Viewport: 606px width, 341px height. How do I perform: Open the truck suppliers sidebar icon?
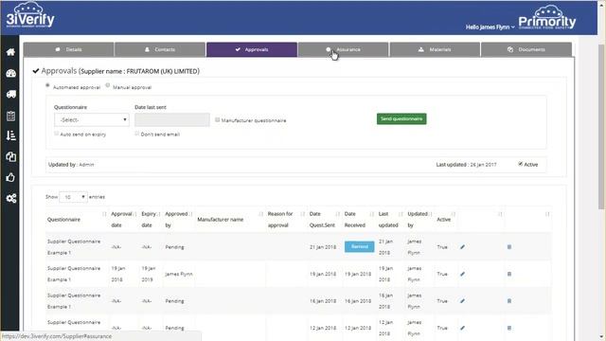point(10,94)
